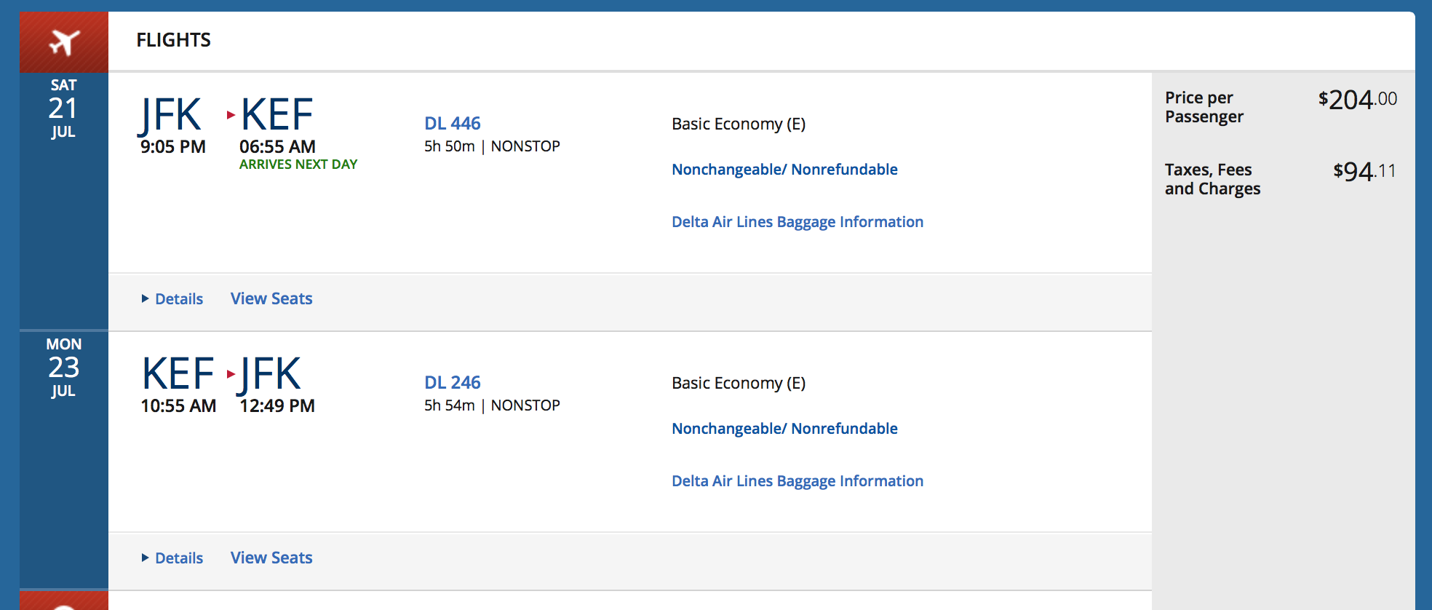Screen dimensions: 1432x610
Task: Open flight DL 446 details link
Action: coord(453,123)
